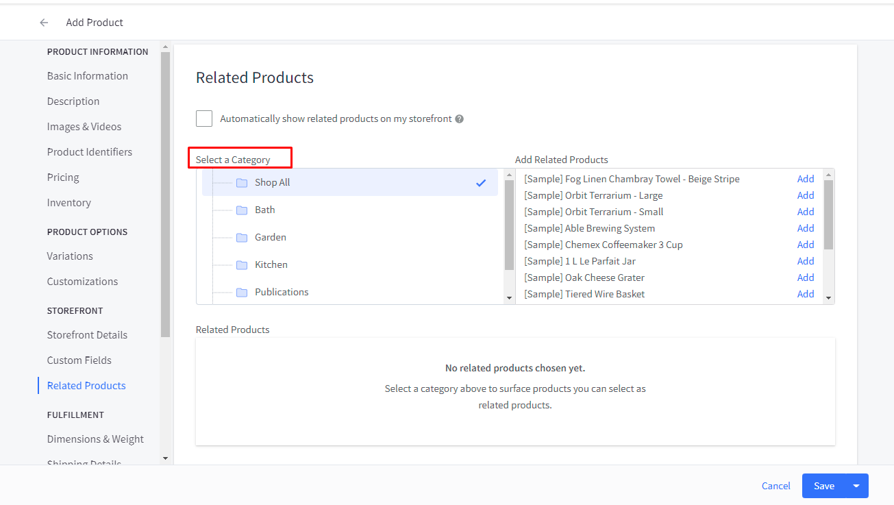Add Orbit Terrarium - Large as related

pyautogui.click(x=805, y=195)
